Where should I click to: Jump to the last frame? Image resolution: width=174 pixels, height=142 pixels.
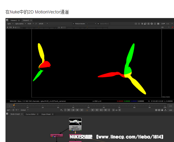click(106, 110)
